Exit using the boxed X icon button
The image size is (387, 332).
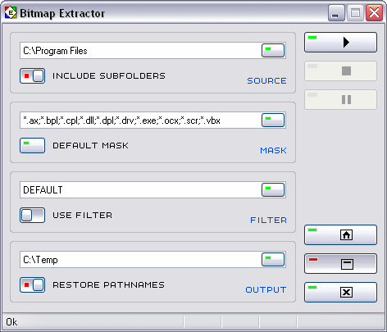(340, 293)
